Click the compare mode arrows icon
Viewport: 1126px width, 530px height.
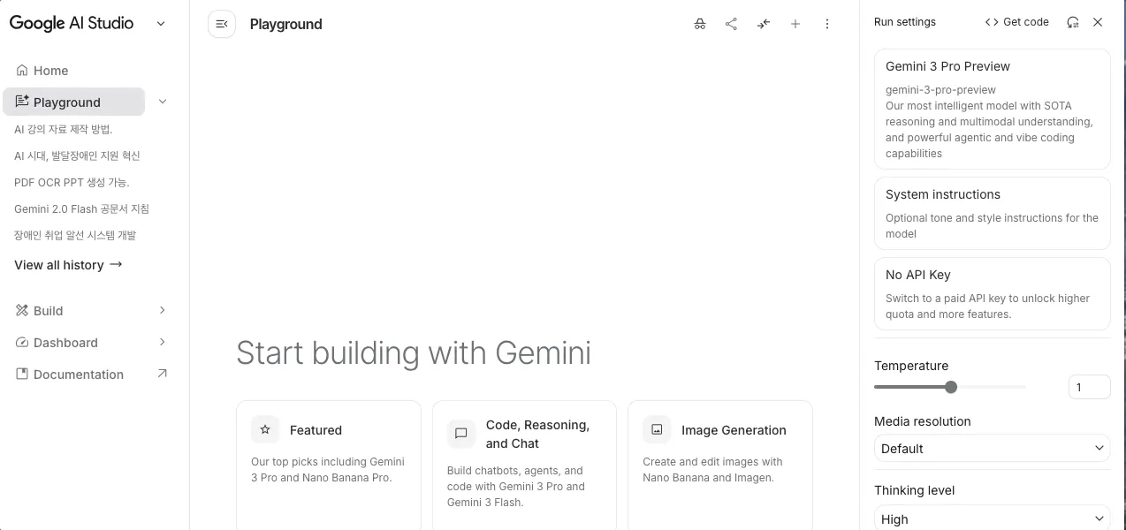[764, 24]
